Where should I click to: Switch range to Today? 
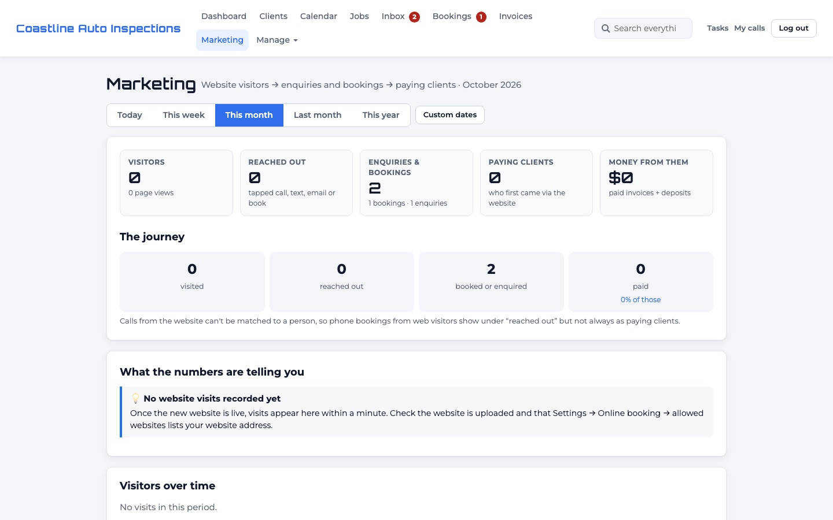[x=130, y=115]
